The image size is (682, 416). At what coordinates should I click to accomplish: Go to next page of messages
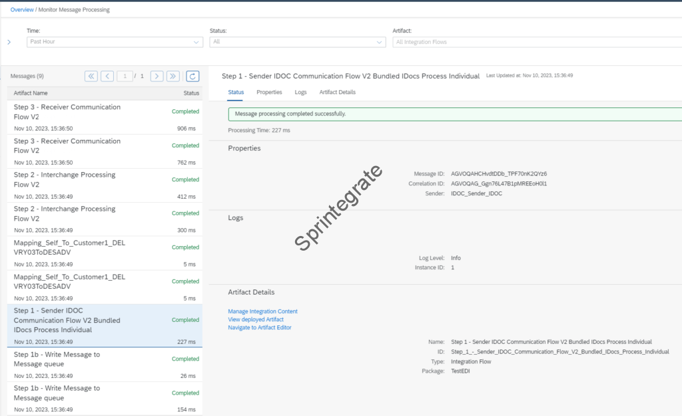point(157,76)
